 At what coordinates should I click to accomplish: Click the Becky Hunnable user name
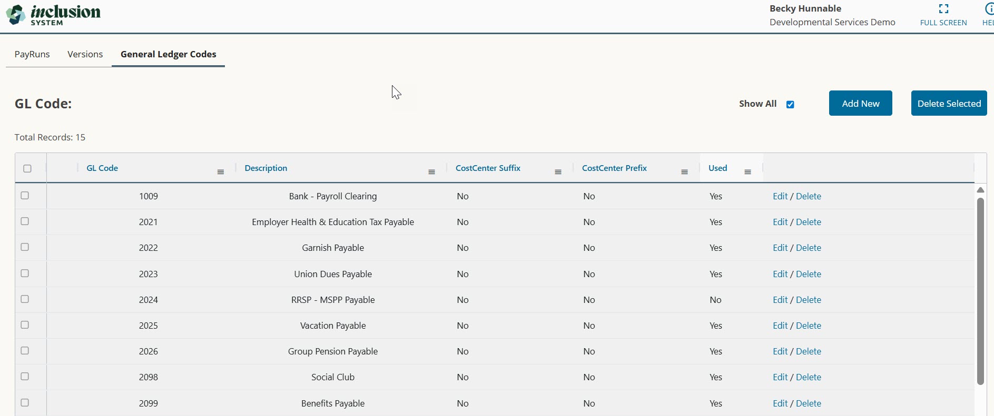point(805,8)
